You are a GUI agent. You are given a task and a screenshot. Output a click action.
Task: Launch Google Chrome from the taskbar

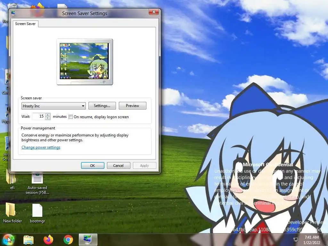click(x=68, y=240)
